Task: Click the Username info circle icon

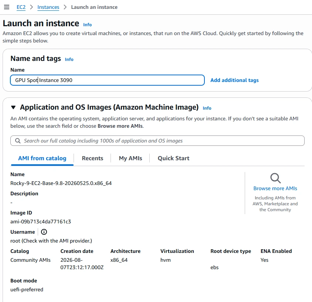Action: click(x=44, y=232)
